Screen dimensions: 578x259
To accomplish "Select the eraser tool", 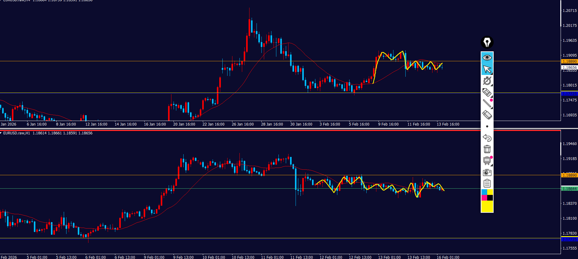I will pyautogui.click(x=487, y=115).
